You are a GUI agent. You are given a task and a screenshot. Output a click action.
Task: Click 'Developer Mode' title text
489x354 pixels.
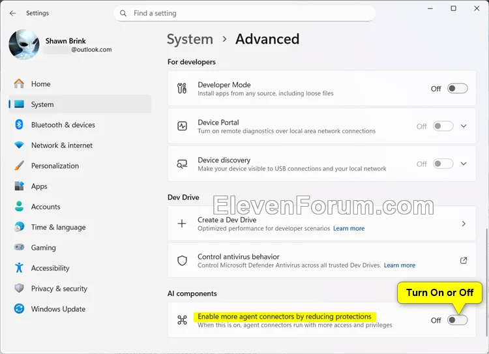point(224,85)
